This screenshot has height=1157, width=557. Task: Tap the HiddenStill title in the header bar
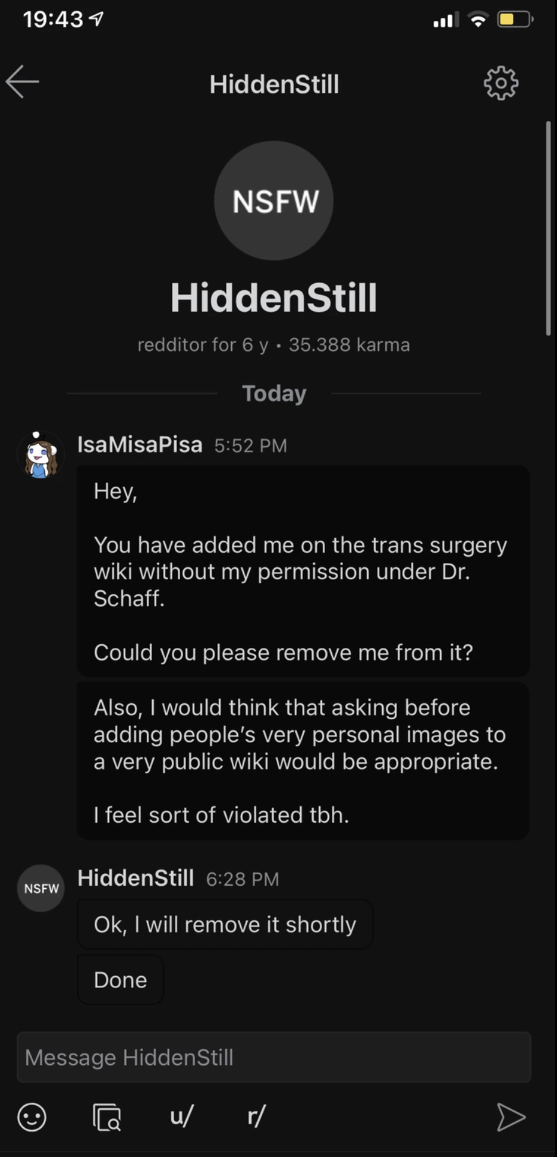pos(274,84)
